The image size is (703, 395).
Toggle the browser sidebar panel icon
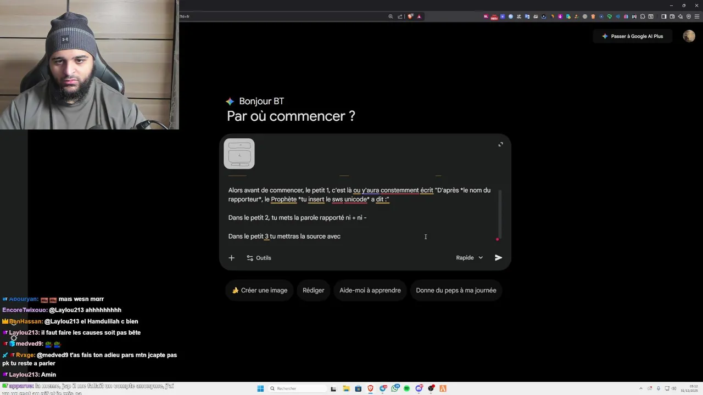tap(663, 16)
